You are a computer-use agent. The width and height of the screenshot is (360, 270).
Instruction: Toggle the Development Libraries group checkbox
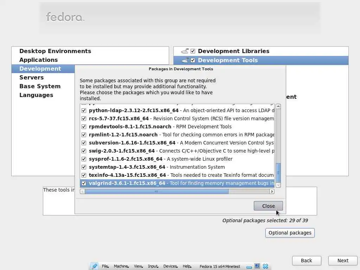[193, 51]
